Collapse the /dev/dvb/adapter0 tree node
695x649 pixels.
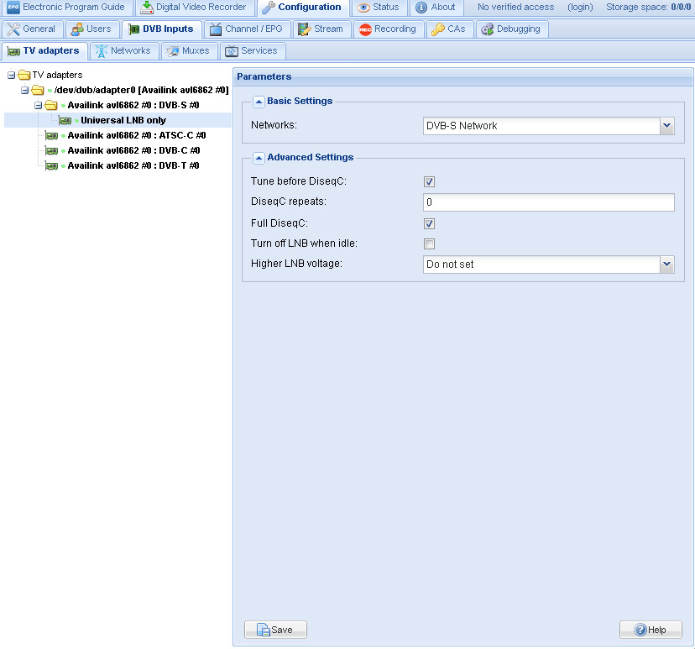[x=25, y=90]
